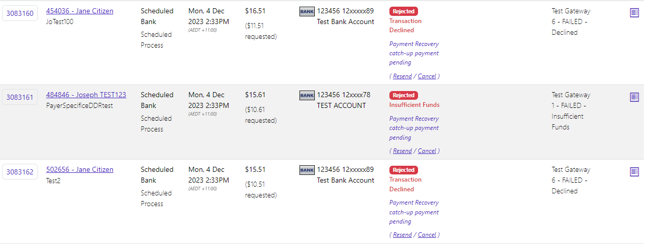Cancel catch-up payment for transaction 3083160
The width and height of the screenshot is (648, 244).
click(x=427, y=76)
